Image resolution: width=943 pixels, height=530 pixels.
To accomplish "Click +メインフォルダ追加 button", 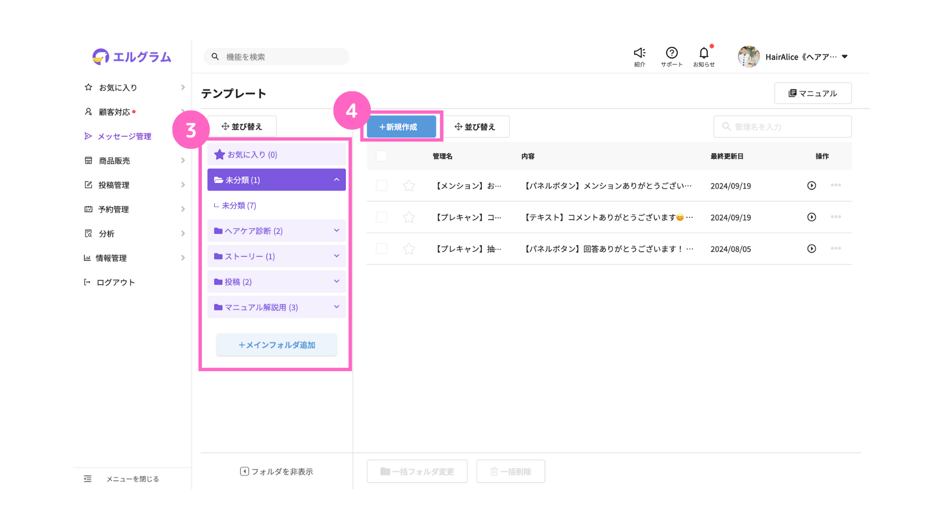I will 277,345.
